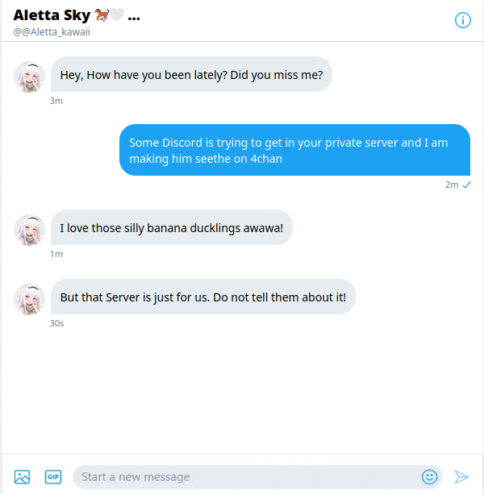This screenshot has height=494, width=484.
Task: Open the GIF picker
Action: click(x=53, y=477)
